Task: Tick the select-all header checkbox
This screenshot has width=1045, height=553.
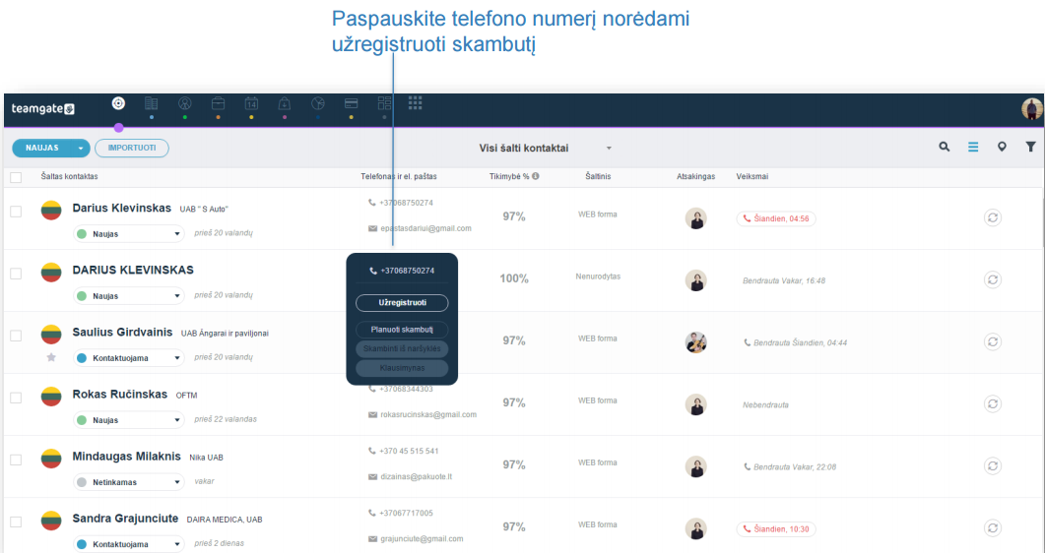Action: 16,177
